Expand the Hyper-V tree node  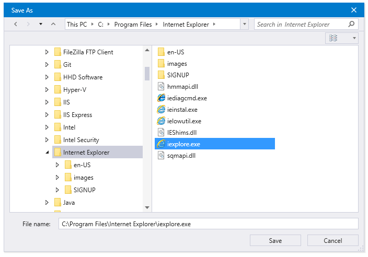(47, 89)
